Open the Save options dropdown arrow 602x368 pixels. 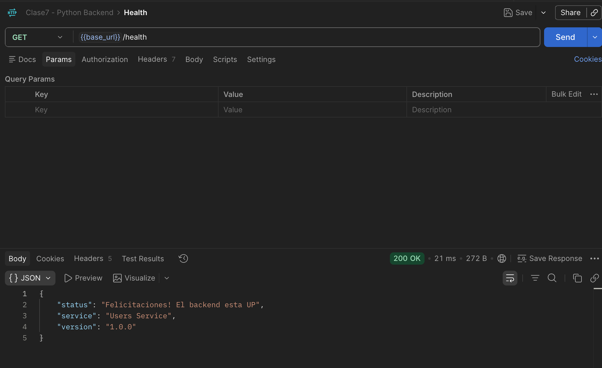(x=543, y=12)
